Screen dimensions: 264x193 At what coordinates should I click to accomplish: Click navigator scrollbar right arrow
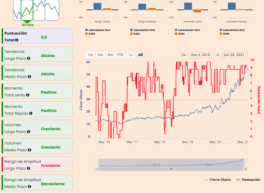click(x=245, y=169)
